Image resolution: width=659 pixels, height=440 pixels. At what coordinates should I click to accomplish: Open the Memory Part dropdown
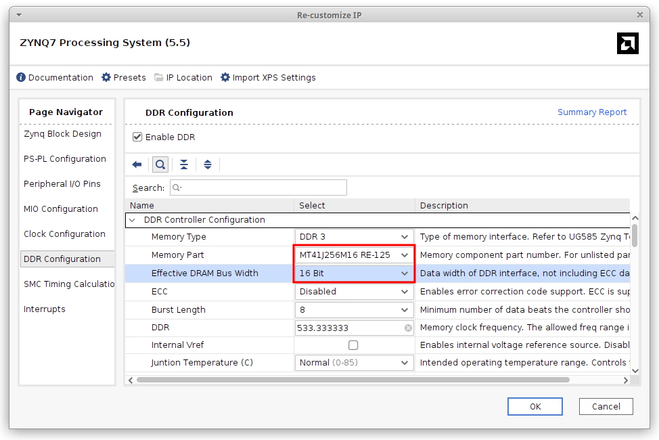[x=405, y=255]
